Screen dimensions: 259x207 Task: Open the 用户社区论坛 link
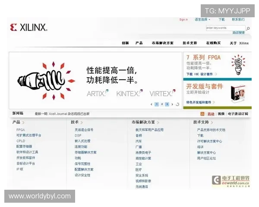coord(206,158)
